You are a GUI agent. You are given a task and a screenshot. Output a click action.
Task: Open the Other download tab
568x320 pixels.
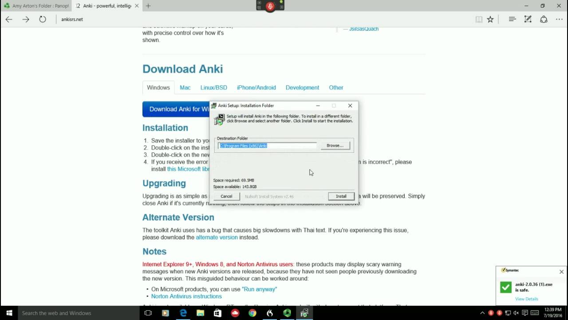click(336, 88)
